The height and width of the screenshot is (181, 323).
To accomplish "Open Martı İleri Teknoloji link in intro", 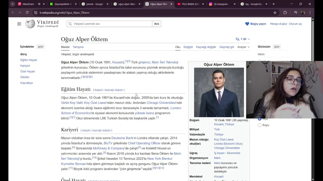I will coord(165,62).
